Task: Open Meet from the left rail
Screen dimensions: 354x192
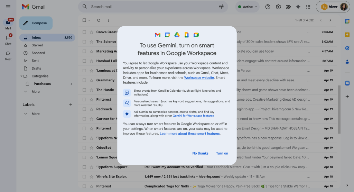Action: [x=8, y=56]
